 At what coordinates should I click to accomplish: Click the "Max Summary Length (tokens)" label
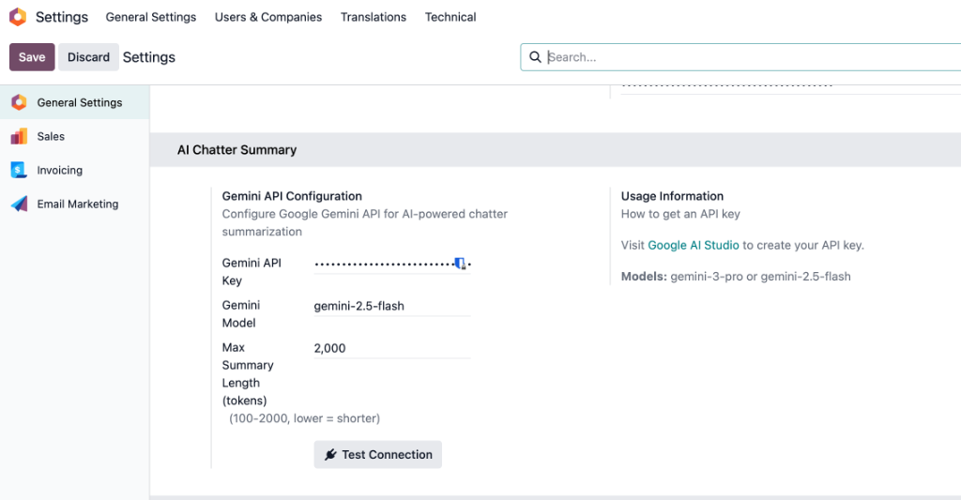click(x=248, y=373)
